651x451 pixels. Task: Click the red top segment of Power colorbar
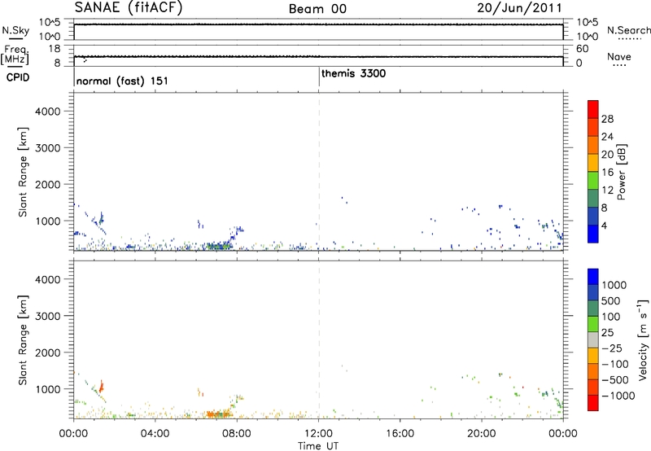pyautogui.click(x=593, y=109)
